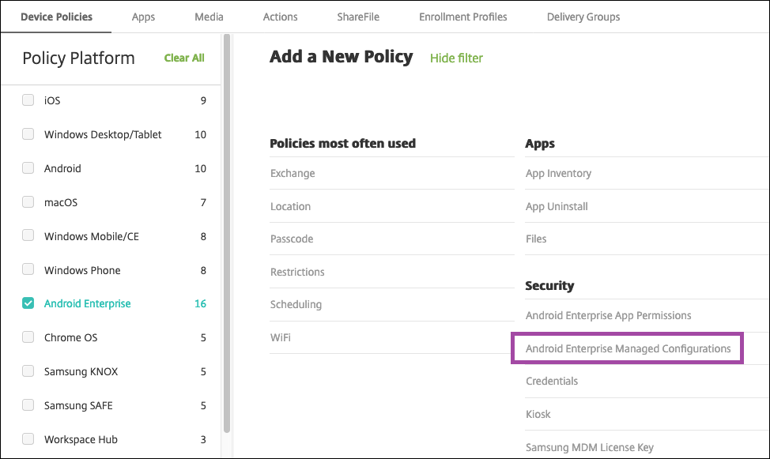Open Android Enterprise Managed Configurations policy

628,348
